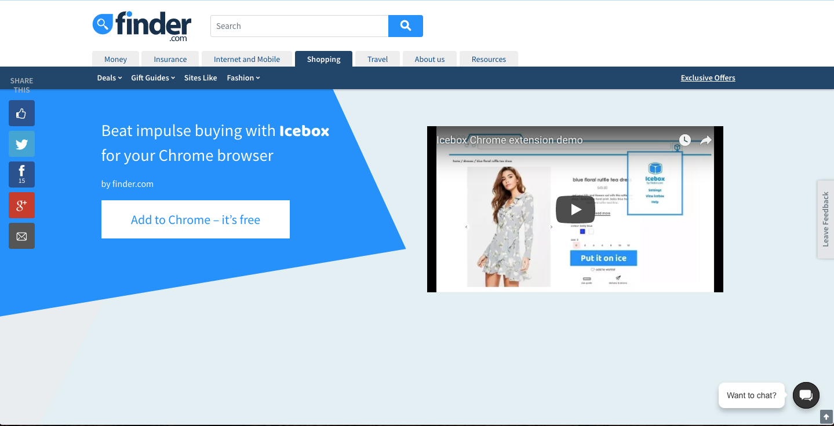Play the Icebox demo video
834x426 pixels.
(575, 210)
